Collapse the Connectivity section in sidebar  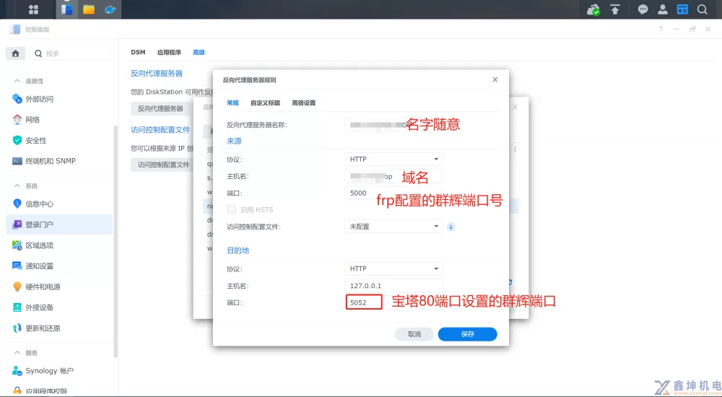coord(17,81)
